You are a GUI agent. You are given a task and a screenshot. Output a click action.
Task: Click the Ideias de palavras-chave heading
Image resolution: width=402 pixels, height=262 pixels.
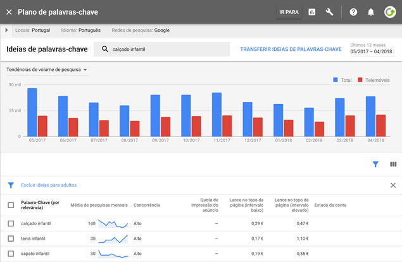(x=47, y=49)
